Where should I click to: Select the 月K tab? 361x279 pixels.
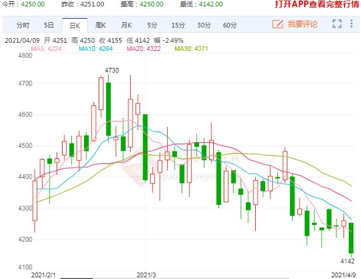point(126,25)
